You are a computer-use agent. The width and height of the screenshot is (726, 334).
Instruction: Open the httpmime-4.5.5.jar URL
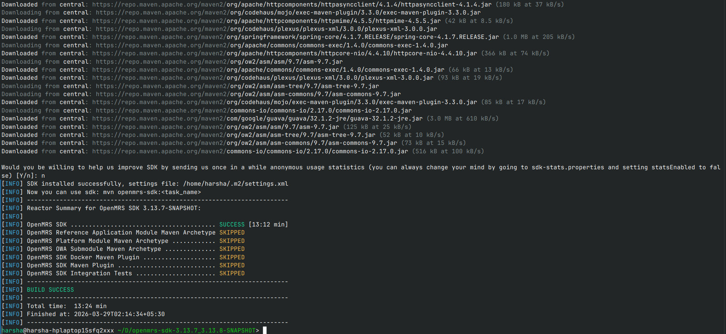tap(266, 21)
